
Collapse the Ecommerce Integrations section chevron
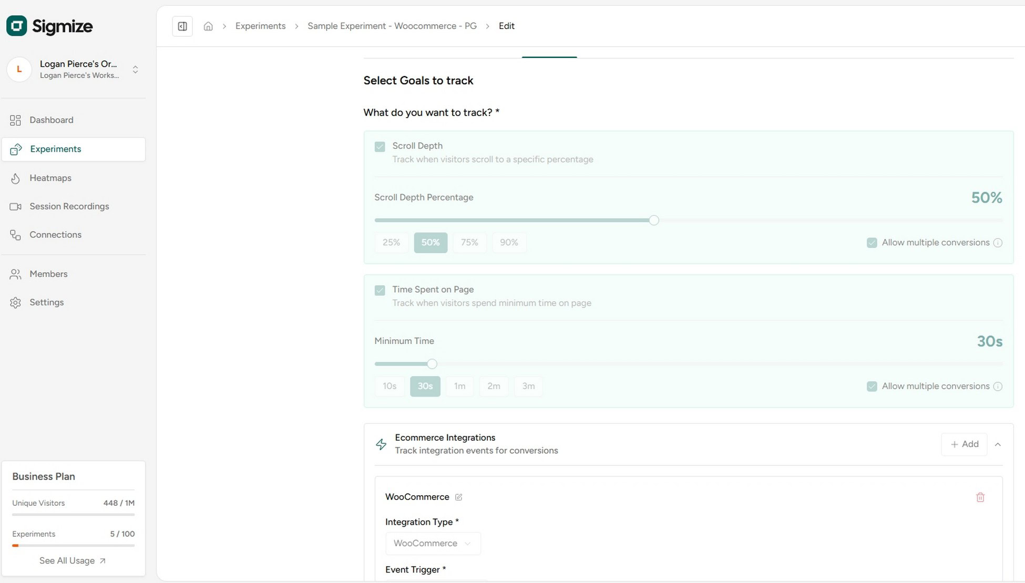click(x=997, y=444)
